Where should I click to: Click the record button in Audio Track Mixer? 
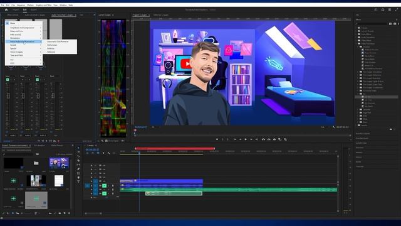coord(58,141)
